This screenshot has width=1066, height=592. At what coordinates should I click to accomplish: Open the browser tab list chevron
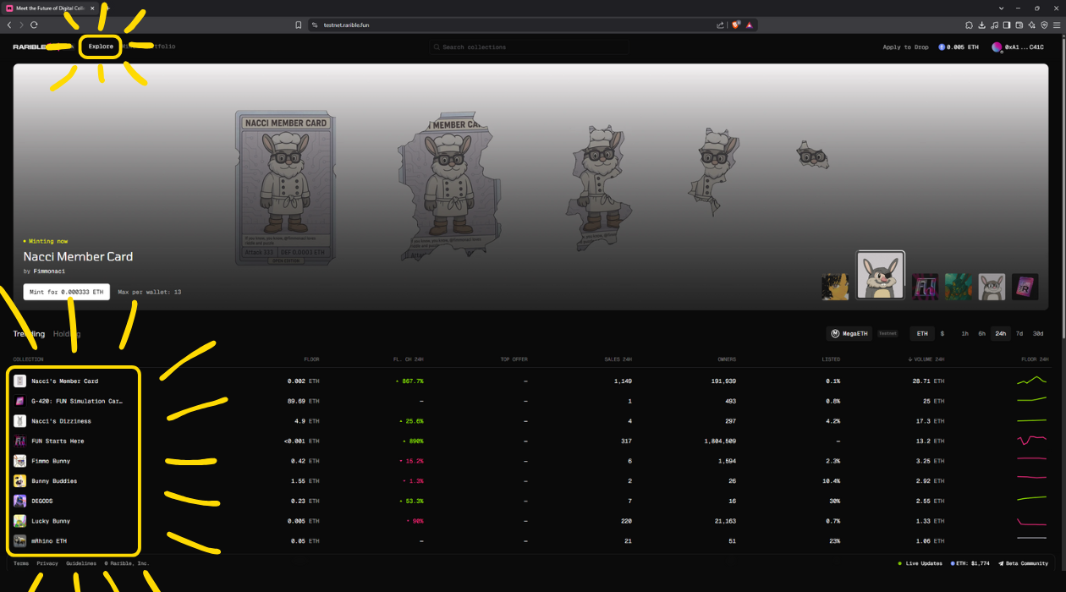[x=1002, y=8]
